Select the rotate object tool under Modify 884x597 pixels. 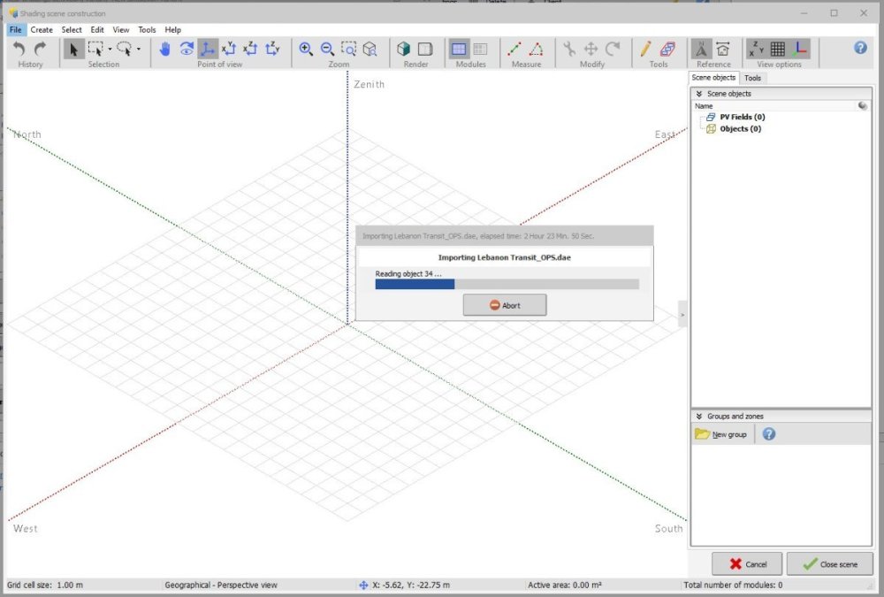click(613, 50)
